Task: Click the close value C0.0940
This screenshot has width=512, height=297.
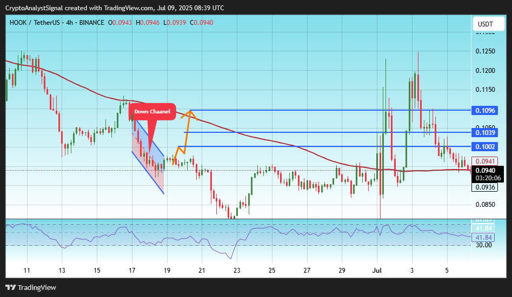Action: 202,23
